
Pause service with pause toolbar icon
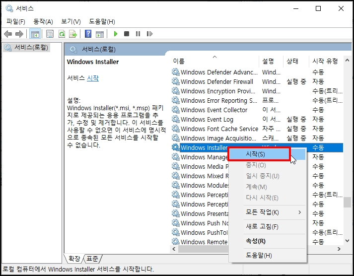(138, 34)
